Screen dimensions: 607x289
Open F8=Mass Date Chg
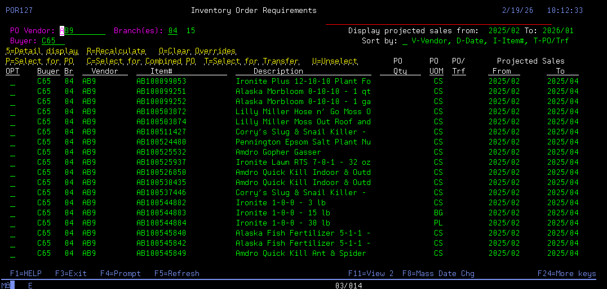click(438, 274)
